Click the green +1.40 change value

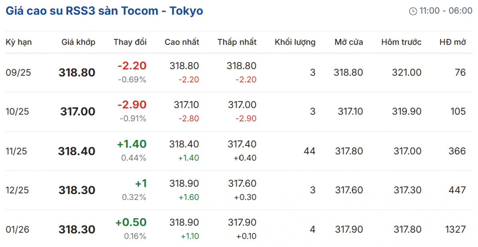132,144
